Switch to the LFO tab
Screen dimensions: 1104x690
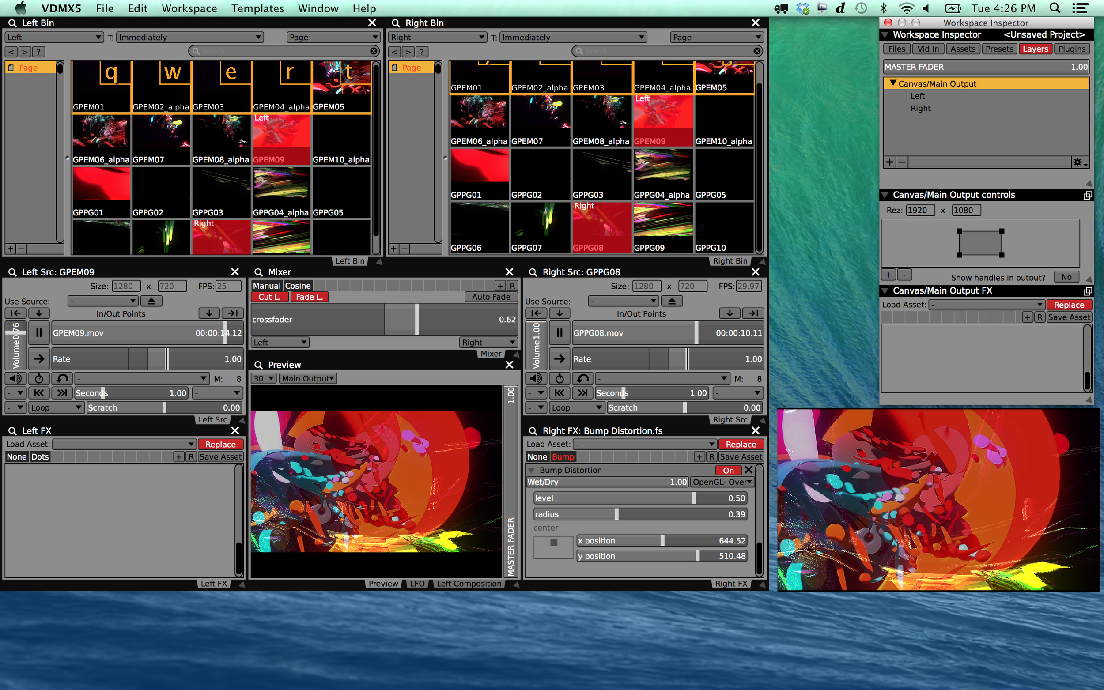click(x=417, y=584)
